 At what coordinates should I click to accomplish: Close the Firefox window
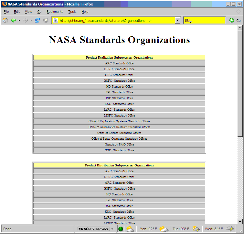[239, 4]
